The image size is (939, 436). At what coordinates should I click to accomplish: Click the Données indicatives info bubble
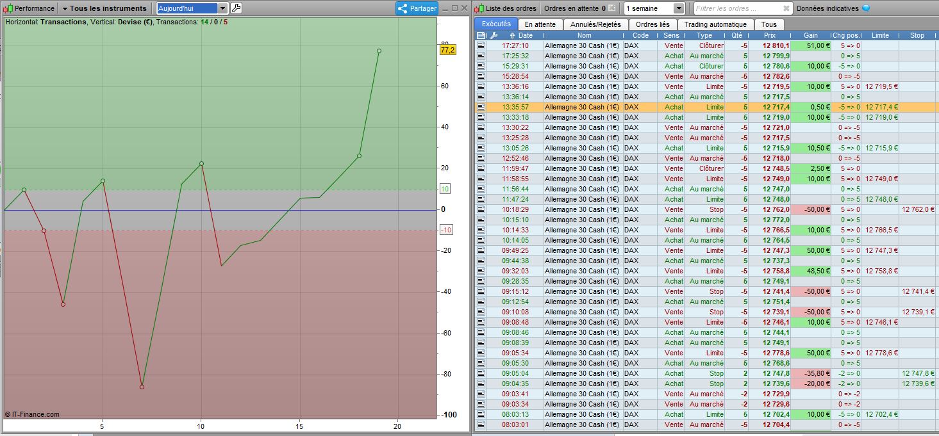coord(866,8)
